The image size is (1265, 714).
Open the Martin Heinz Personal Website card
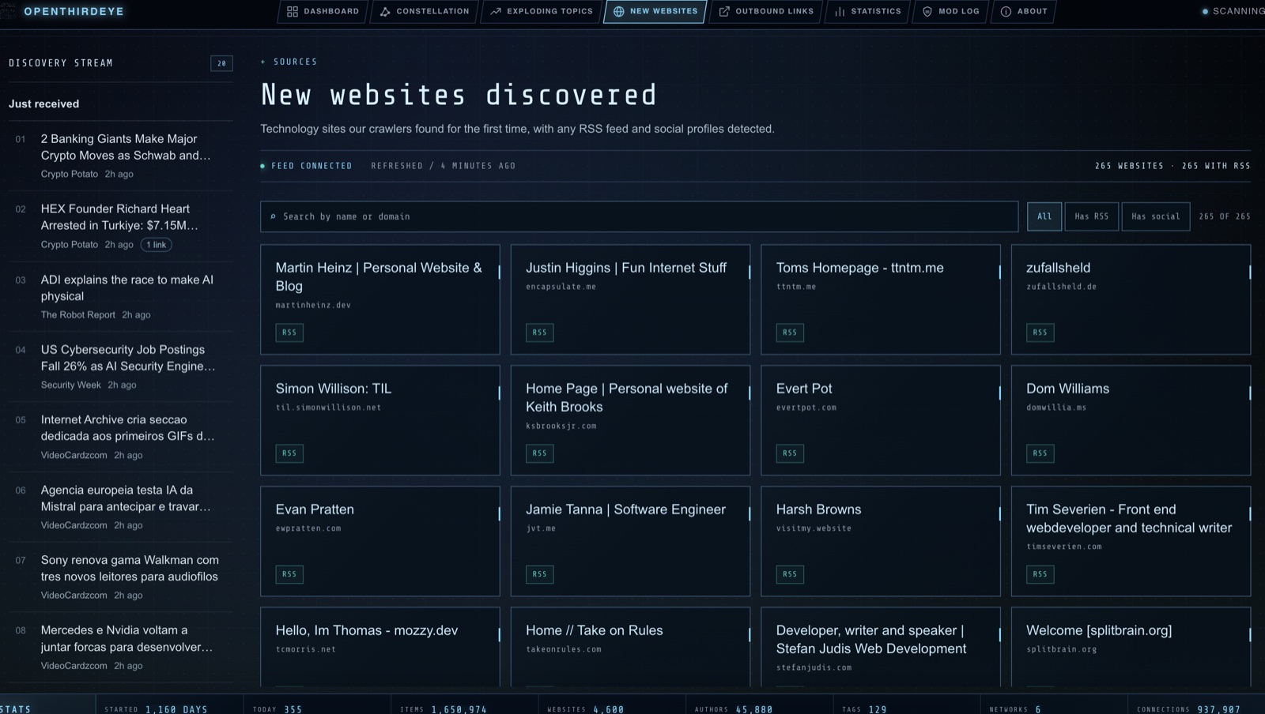click(x=380, y=299)
